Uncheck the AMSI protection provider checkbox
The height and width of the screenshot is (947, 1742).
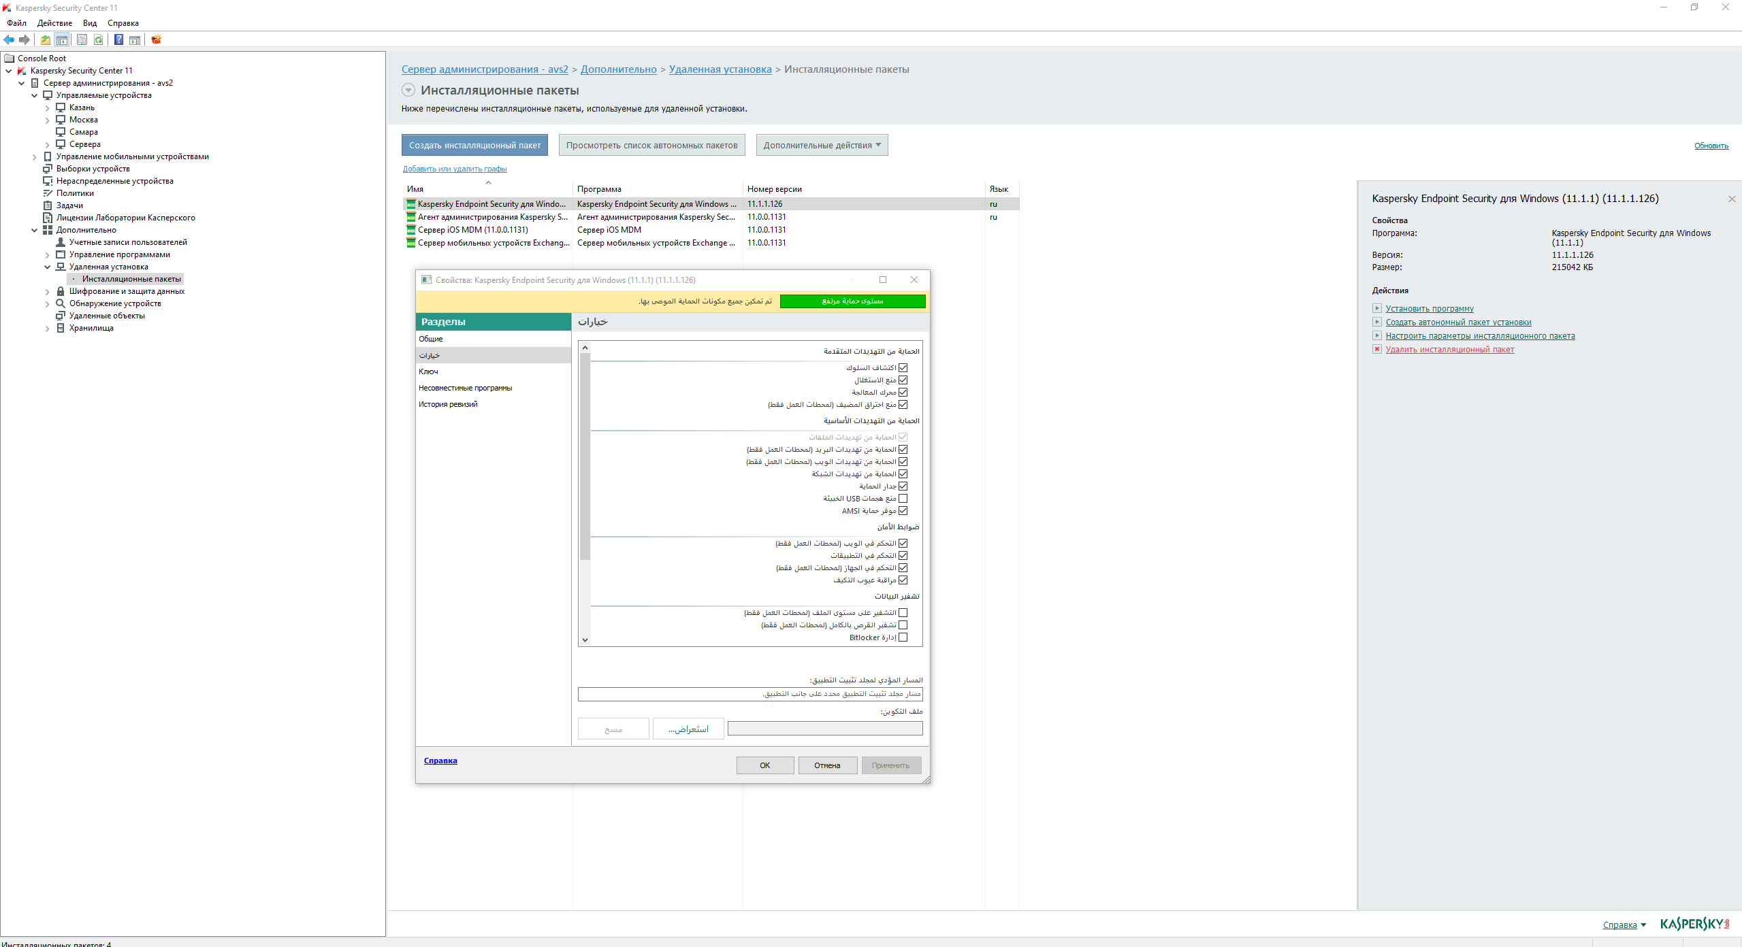pos(903,511)
